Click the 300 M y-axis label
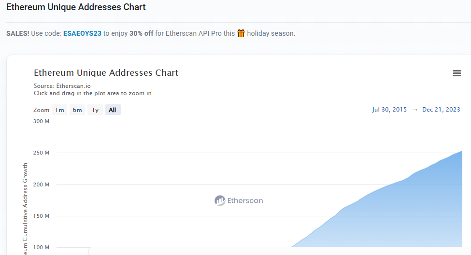Screen dimensions: 471x255 (41, 121)
